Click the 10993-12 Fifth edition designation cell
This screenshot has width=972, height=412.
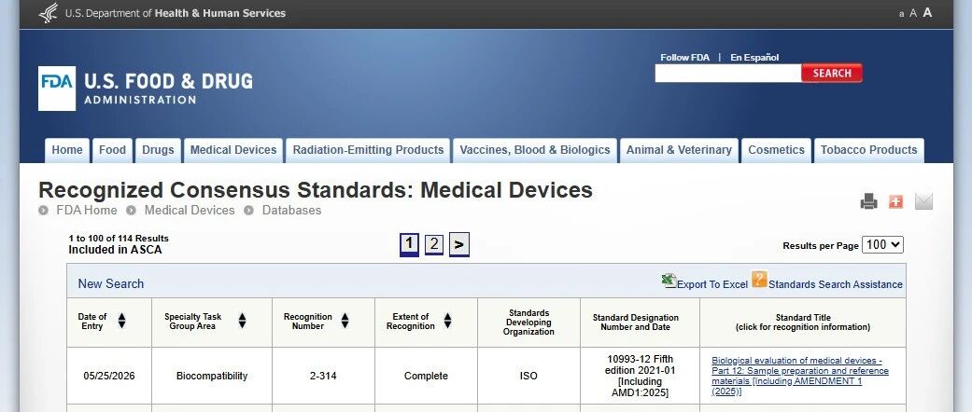click(x=640, y=377)
